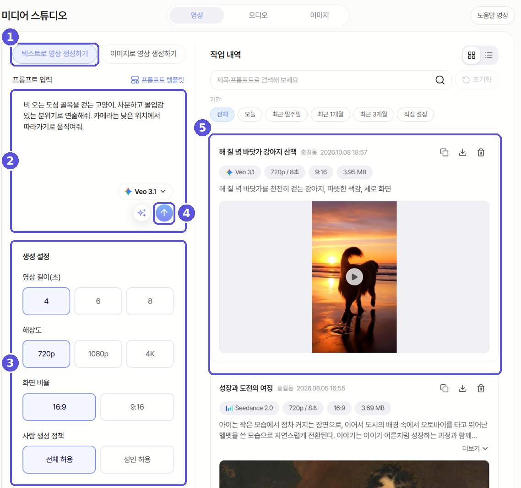The height and width of the screenshot is (488, 521).
Task: Download the 해 질 녘 바닷가 강아지 산책 video
Action: click(x=462, y=152)
